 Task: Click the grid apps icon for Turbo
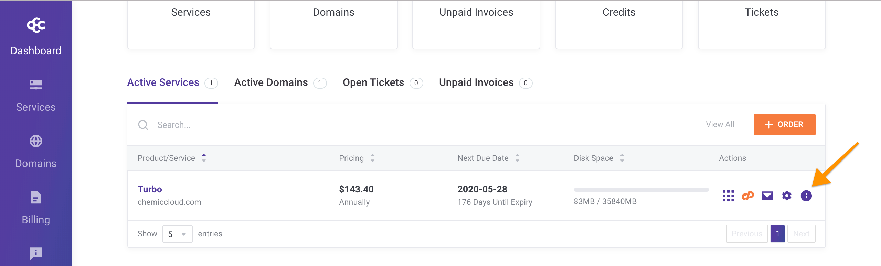pos(728,196)
